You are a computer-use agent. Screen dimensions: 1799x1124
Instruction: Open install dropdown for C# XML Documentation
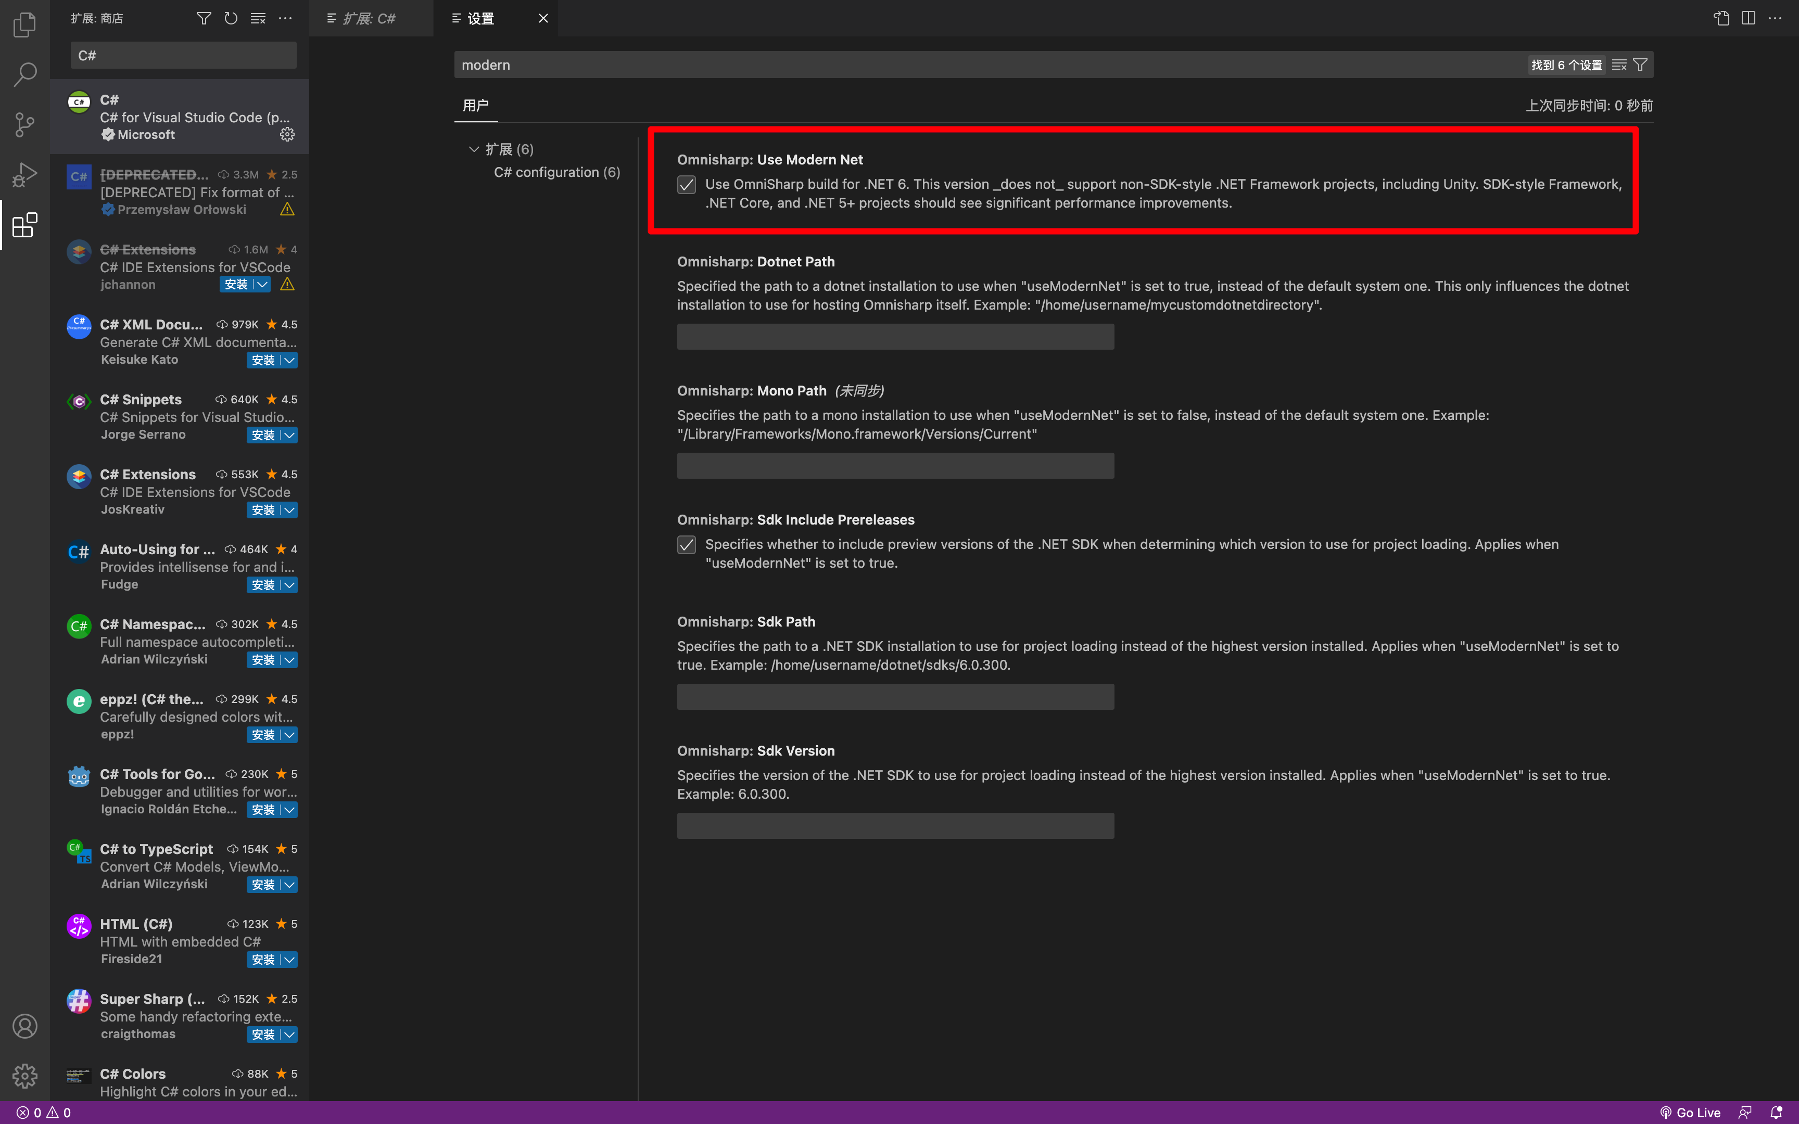click(x=289, y=360)
